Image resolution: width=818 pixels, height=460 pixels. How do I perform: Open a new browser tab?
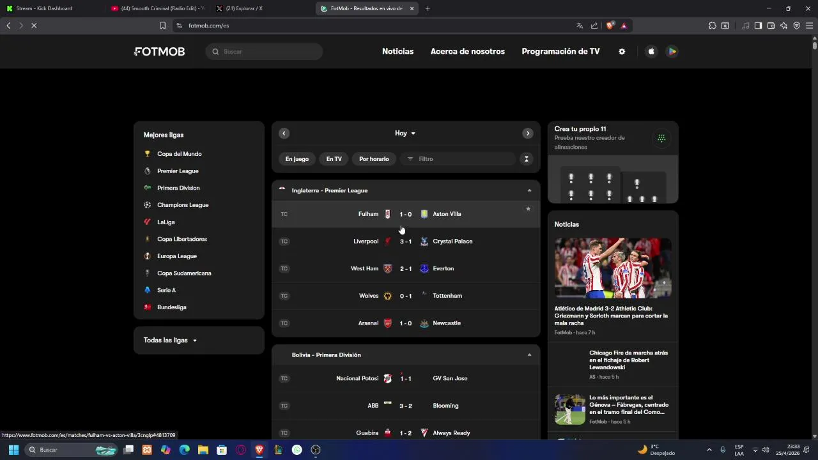428,8
